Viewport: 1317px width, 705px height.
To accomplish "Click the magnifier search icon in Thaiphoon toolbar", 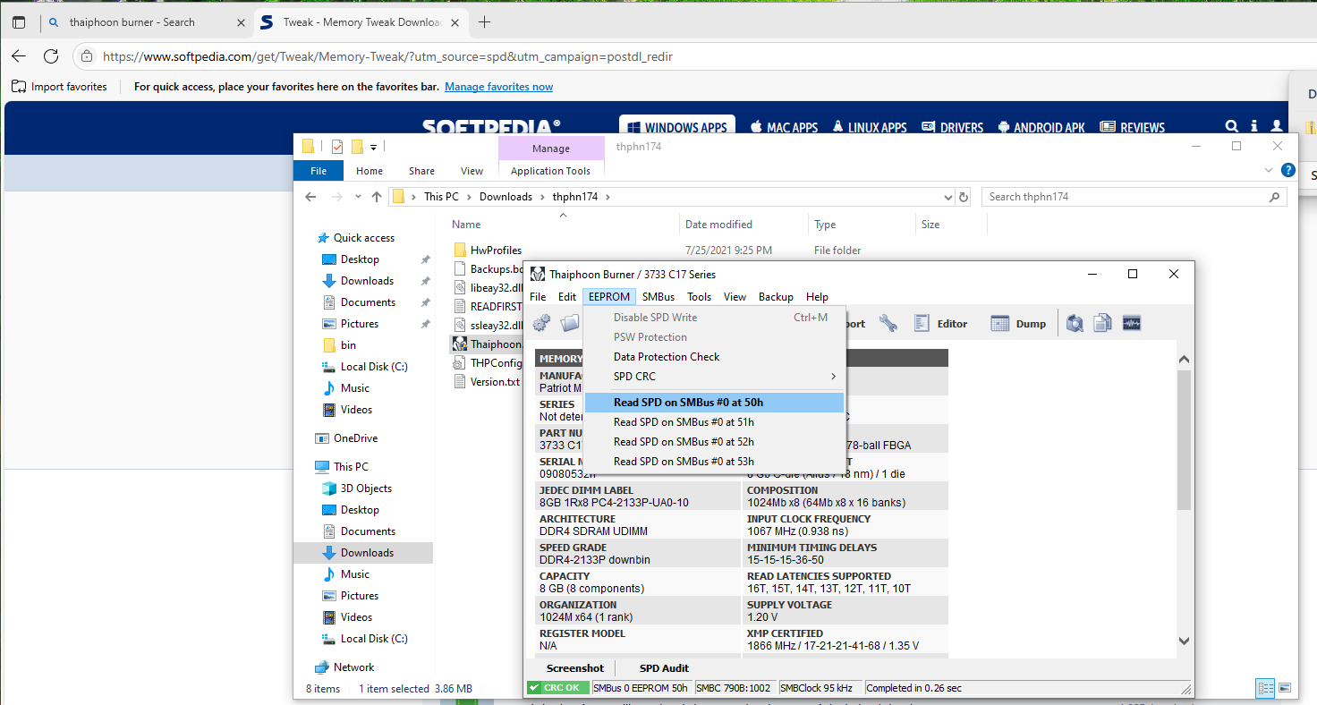I will 1075,323.
